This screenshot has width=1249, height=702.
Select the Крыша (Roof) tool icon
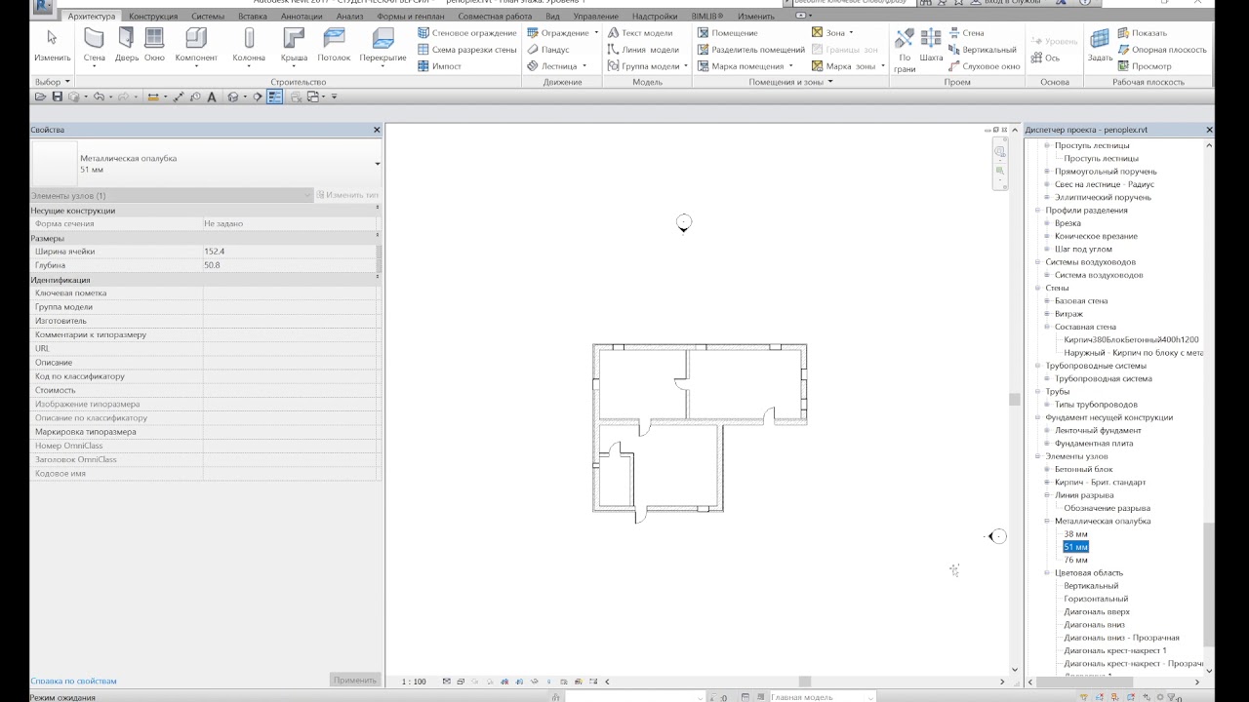[x=294, y=39]
